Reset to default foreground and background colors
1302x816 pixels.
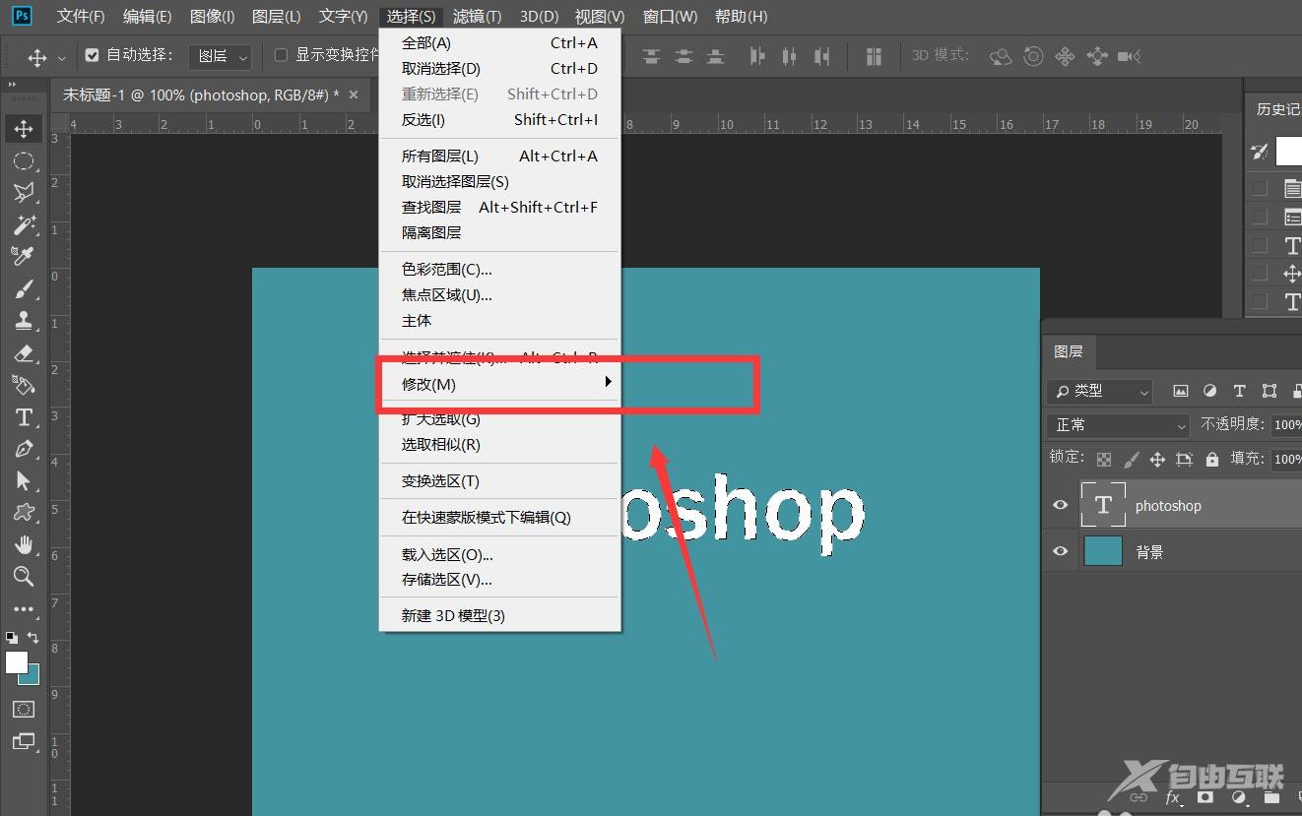point(12,638)
